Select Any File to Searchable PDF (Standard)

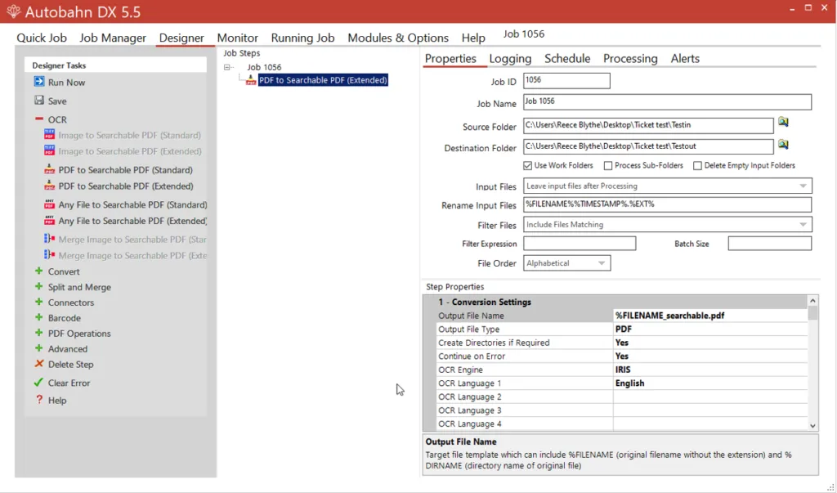pos(132,204)
